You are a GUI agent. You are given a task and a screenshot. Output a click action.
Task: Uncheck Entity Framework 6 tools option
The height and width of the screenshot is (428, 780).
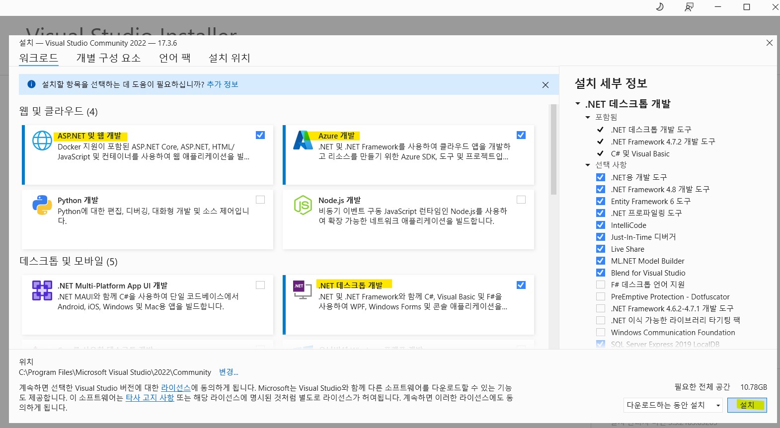point(601,201)
